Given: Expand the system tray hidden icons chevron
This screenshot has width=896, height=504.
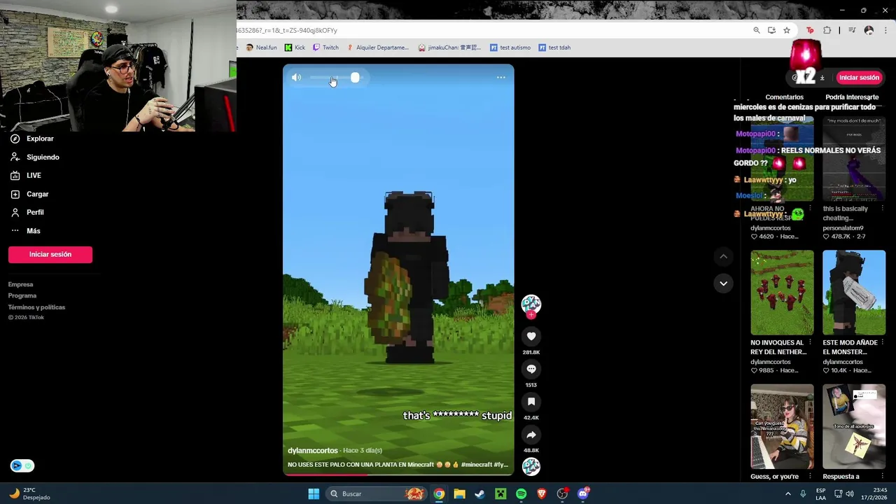Looking at the screenshot, I should [788, 494].
